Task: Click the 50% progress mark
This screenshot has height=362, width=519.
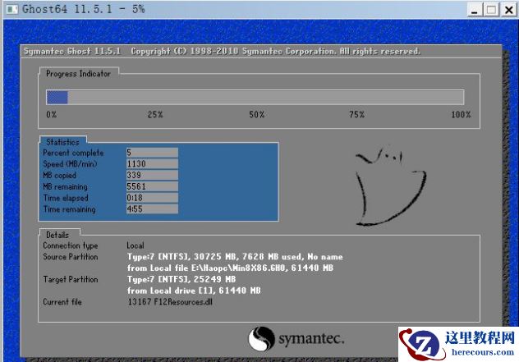Action: [256, 115]
